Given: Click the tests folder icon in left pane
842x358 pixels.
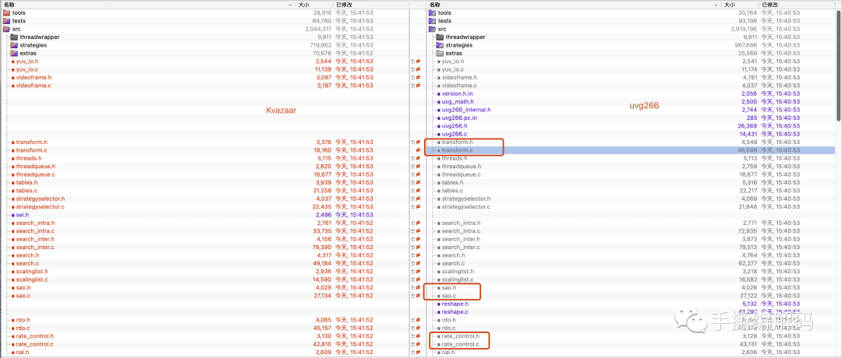Looking at the screenshot, I should point(7,21).
